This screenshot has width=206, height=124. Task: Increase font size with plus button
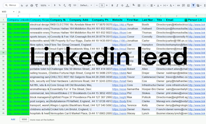107,5
